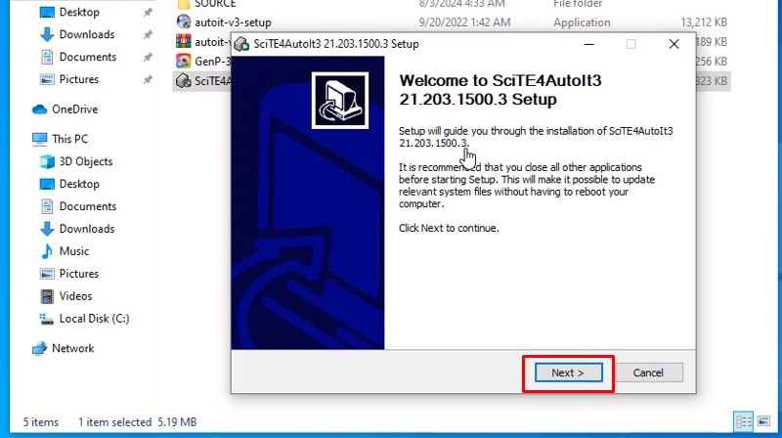Close the SciTE4AutoIt3 Setup dialog
The height and width of the screenshot is (438, 782).
click(x=673, y=44)
